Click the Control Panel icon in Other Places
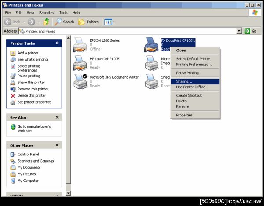This screenshot has height=206, width=264. [x=13, y=155]
